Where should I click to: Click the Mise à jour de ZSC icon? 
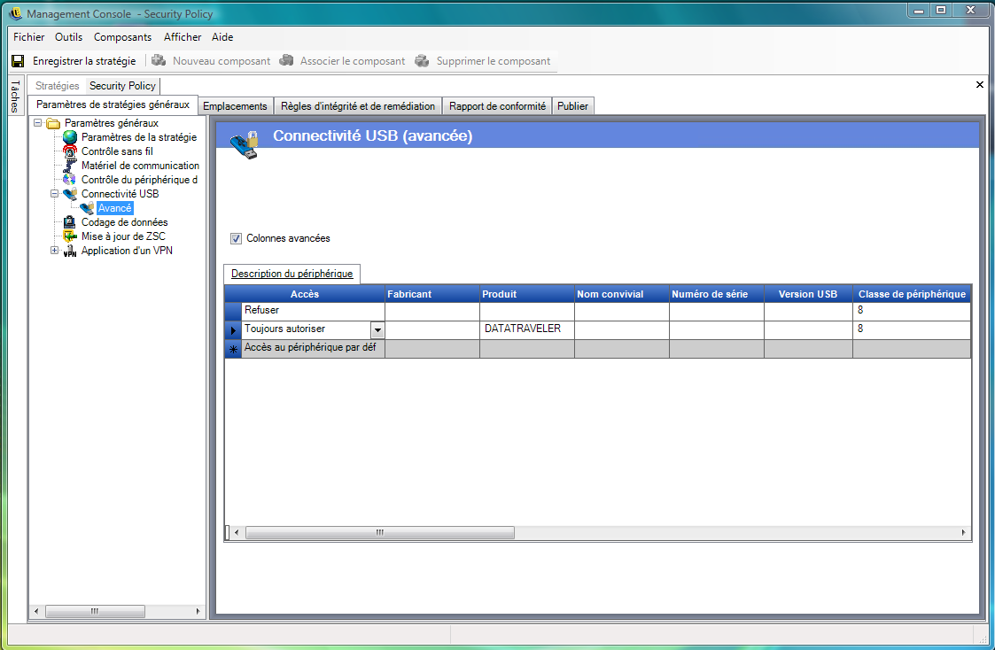click(x=70, y=236)
